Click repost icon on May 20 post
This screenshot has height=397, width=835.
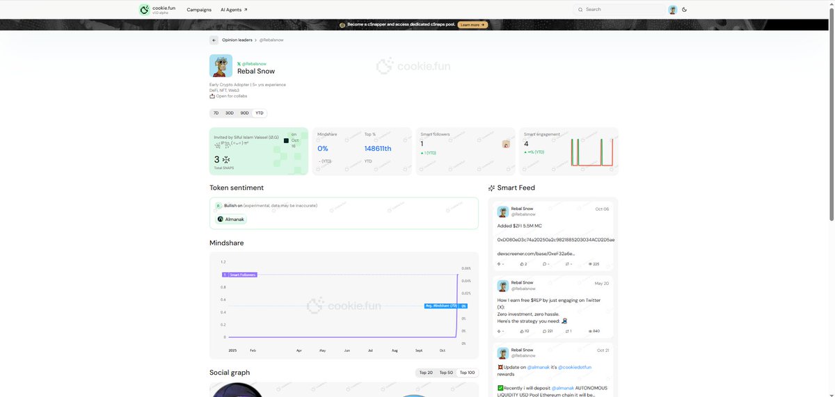(x=567, y=331)
